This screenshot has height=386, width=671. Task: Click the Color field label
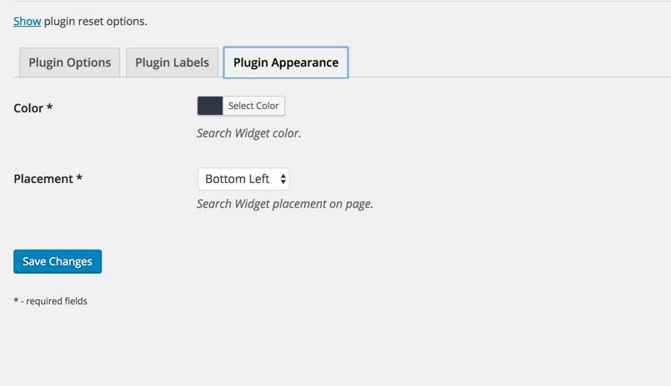point(28,108)
